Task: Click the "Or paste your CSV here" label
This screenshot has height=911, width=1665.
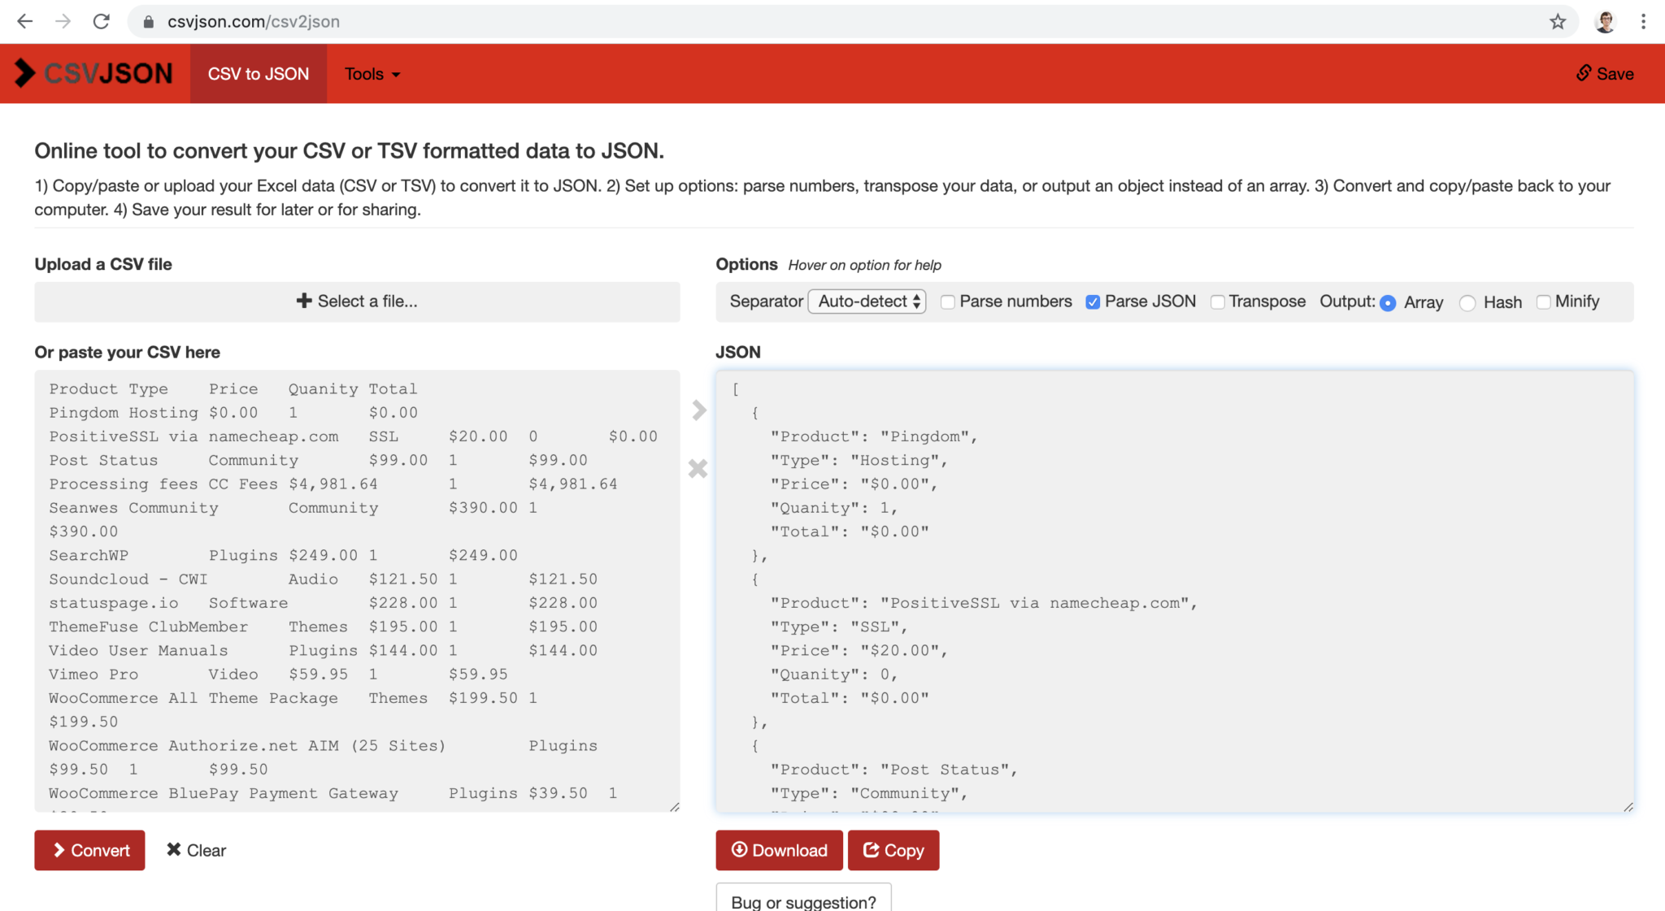Action: [127, 352]
